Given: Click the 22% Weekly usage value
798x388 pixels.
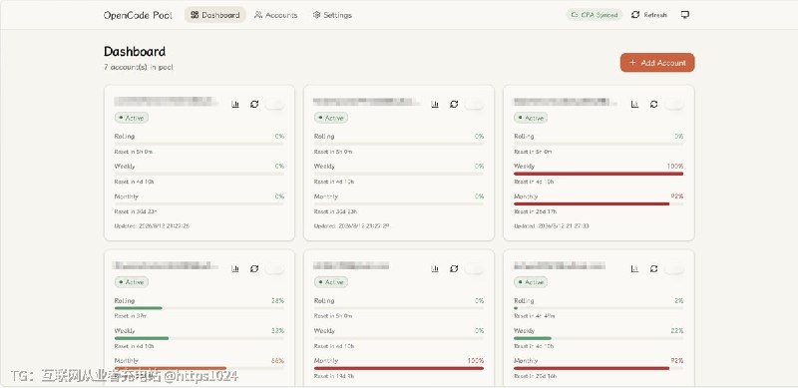Looking at the screenshot, I should tap(677, 331).
